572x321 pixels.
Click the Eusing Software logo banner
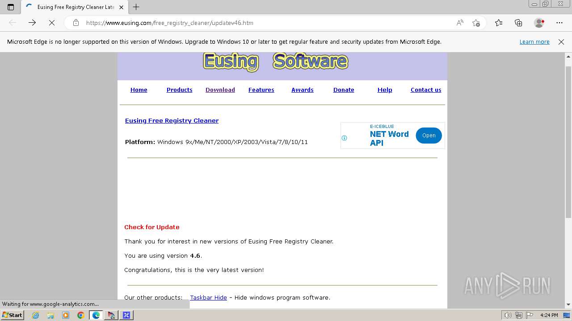[x=276, y=62]
